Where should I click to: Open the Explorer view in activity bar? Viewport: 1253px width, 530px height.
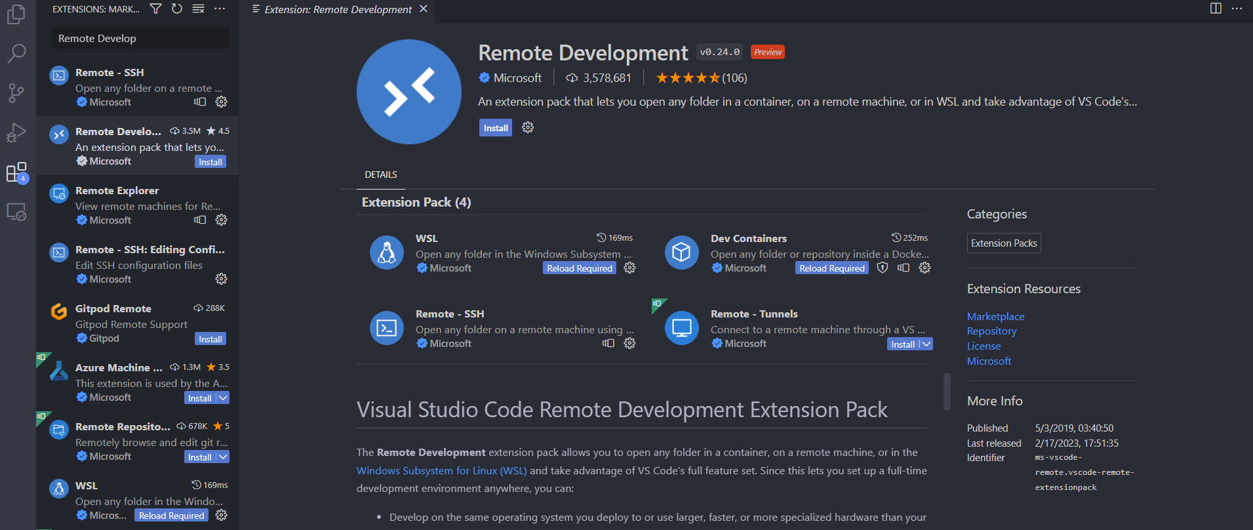tap(16, 14)
